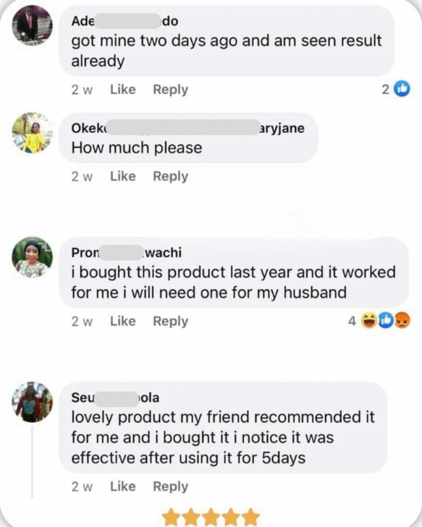This screenshot has height=527, width=422.
Task: Reply to the "lovely product" comment
Action: [x=171, y=487]
